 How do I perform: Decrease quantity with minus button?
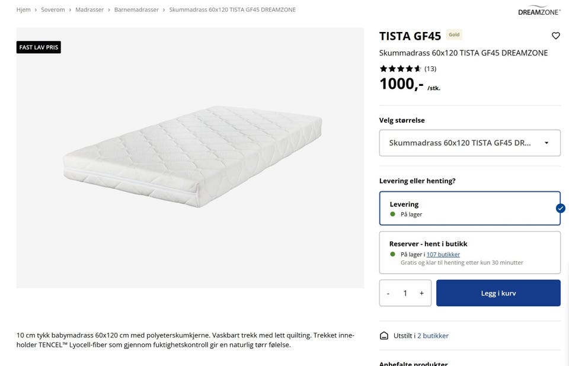[x=388, y=293]
